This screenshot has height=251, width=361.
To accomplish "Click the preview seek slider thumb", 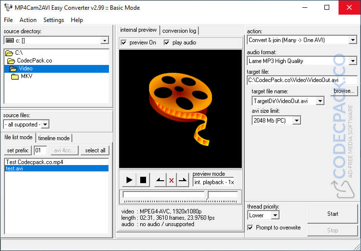I will pyautogui.click(x=208, y=195).
